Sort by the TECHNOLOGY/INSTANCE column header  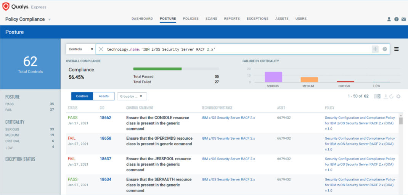(217, 108)
